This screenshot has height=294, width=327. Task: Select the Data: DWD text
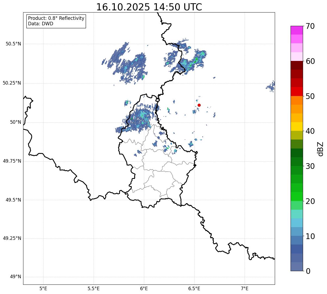pyautogui.click(x=41, y=24)
